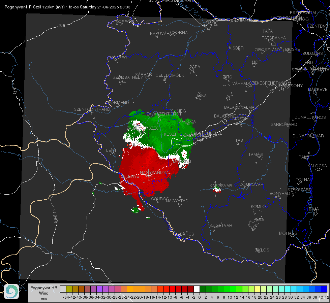Click the TATABANYA label
330x303 pixels.
tap(274, 38)
